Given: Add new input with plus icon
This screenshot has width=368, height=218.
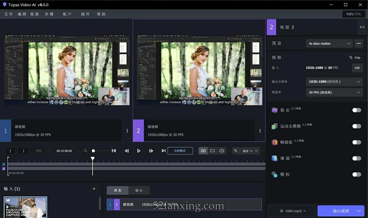Looking at the screenshot, I should (x=94, y=189).
